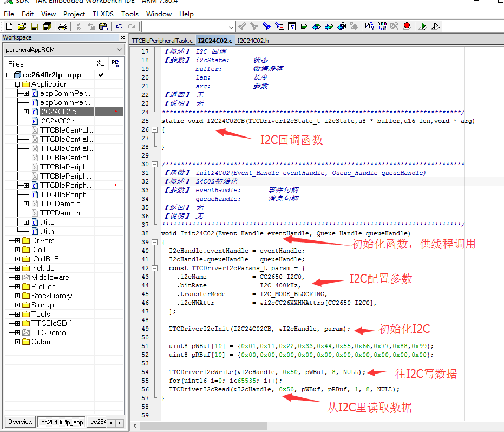The height and width of the screenshot is (432, 504).
Task: Redo the last undone edit
Action: 132,27
